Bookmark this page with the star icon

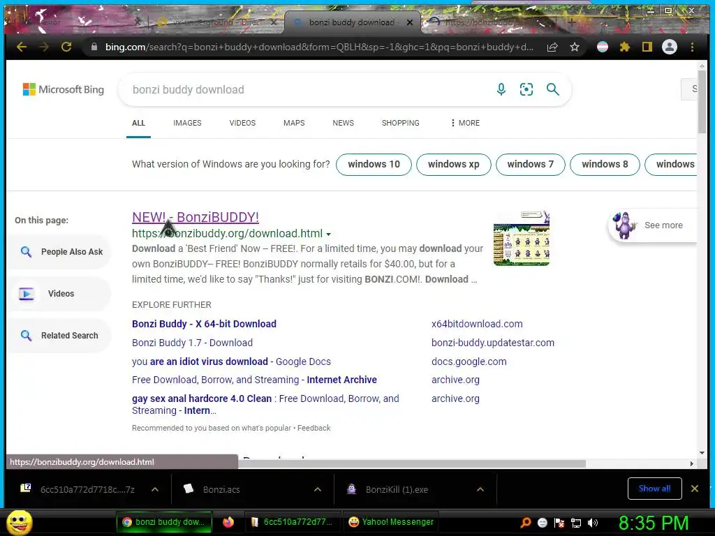575,47
